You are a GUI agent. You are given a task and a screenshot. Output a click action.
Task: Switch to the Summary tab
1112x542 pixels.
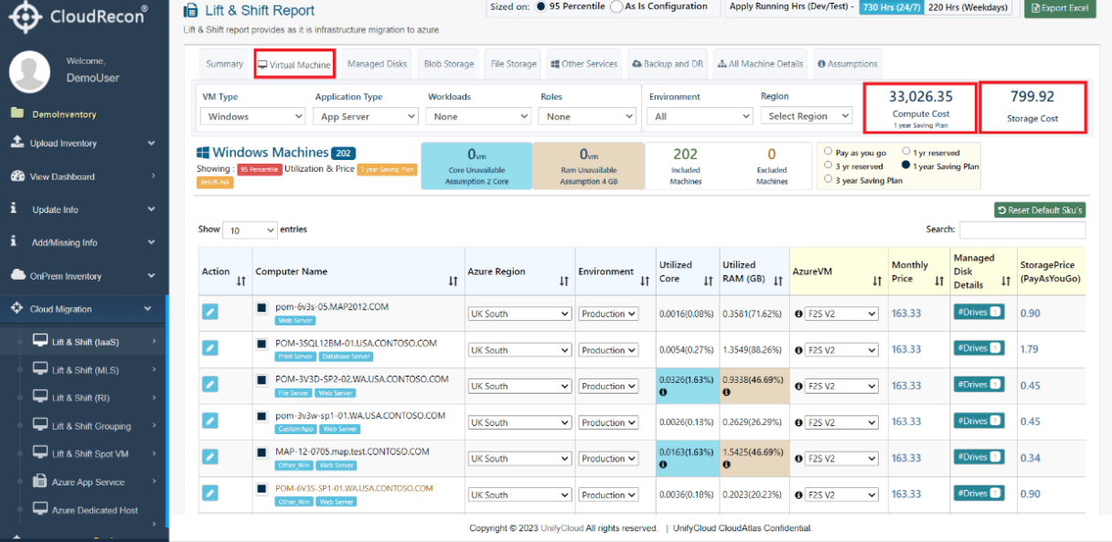pyautogui.click(x=224, y=64)
